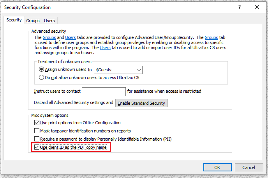Close the Security Configuration dialog
268x178 pixels.
click(x=257, y=7)
